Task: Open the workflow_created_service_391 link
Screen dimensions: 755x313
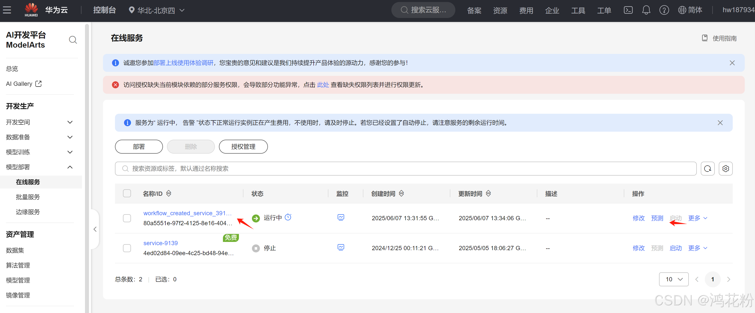Action: coord(187,213)
